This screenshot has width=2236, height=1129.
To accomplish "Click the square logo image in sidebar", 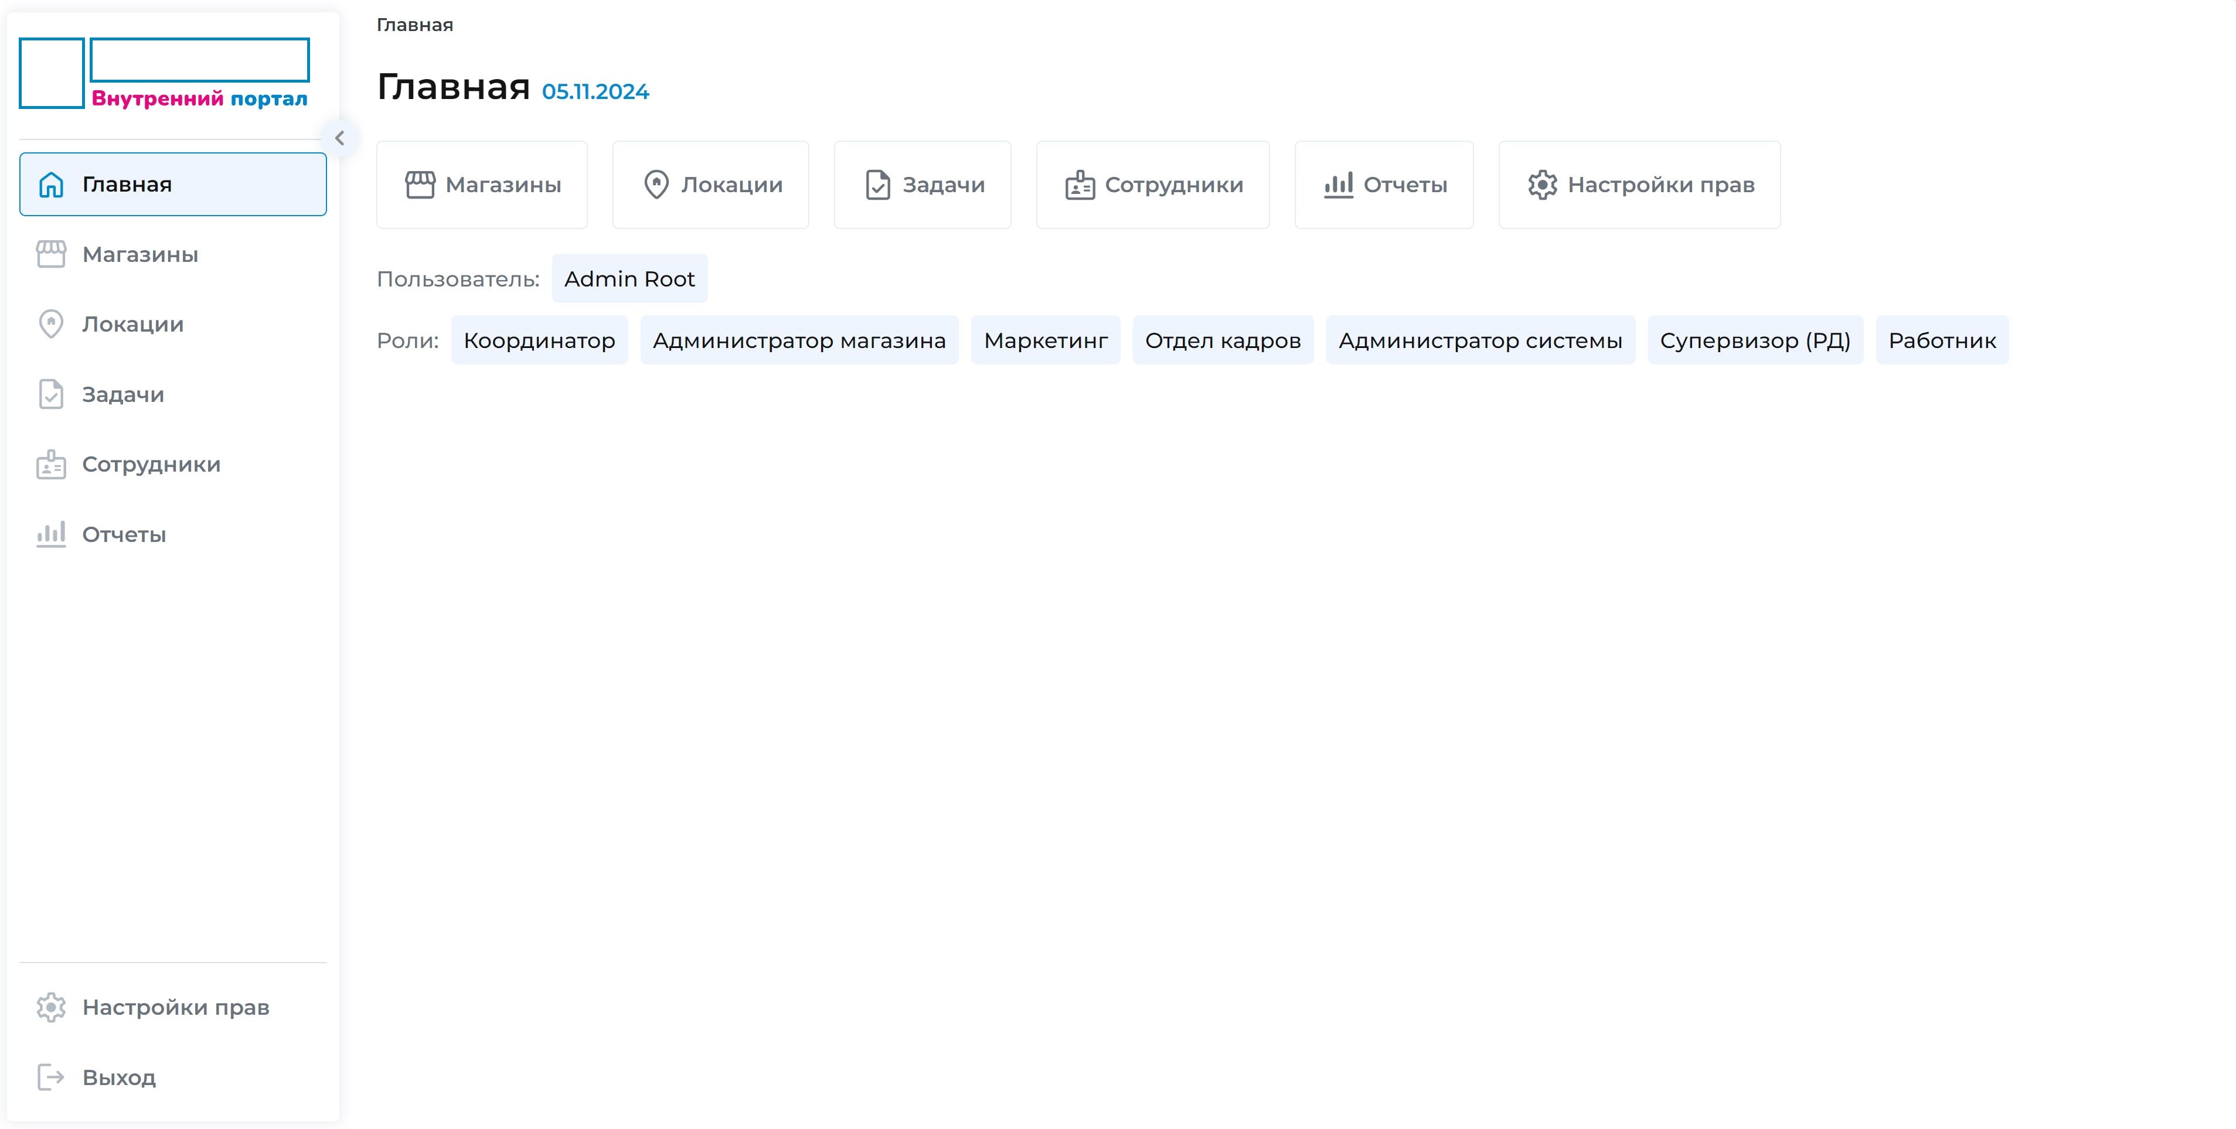I will [x=52, y=73].
